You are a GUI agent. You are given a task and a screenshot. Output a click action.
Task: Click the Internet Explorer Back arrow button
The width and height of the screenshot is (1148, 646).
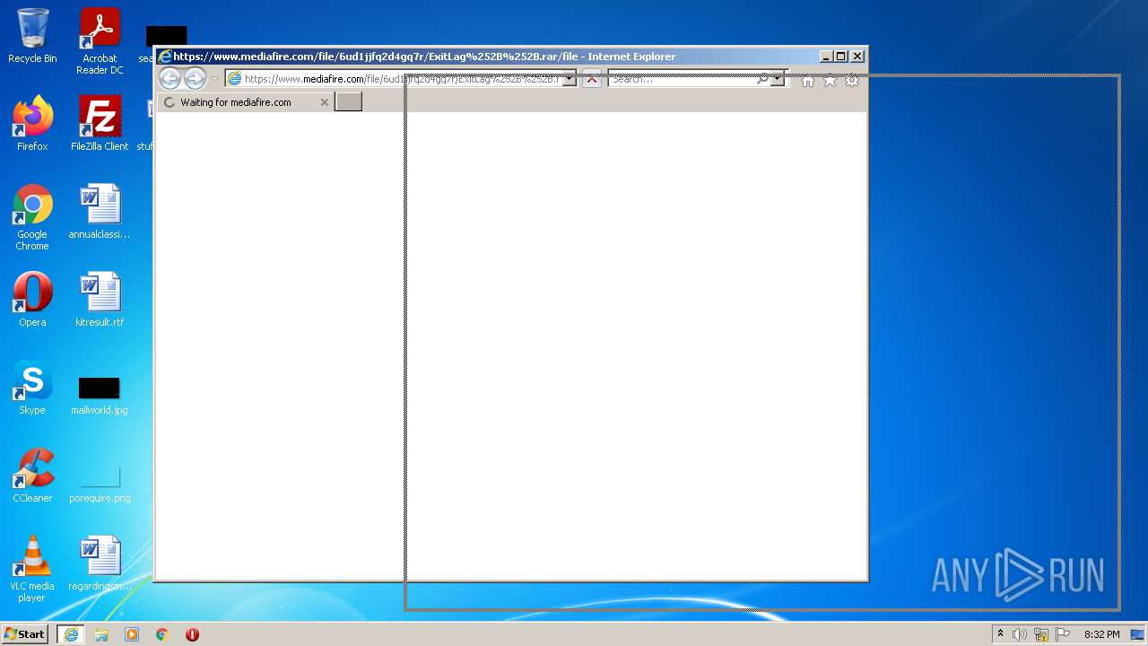coord(170,79)
